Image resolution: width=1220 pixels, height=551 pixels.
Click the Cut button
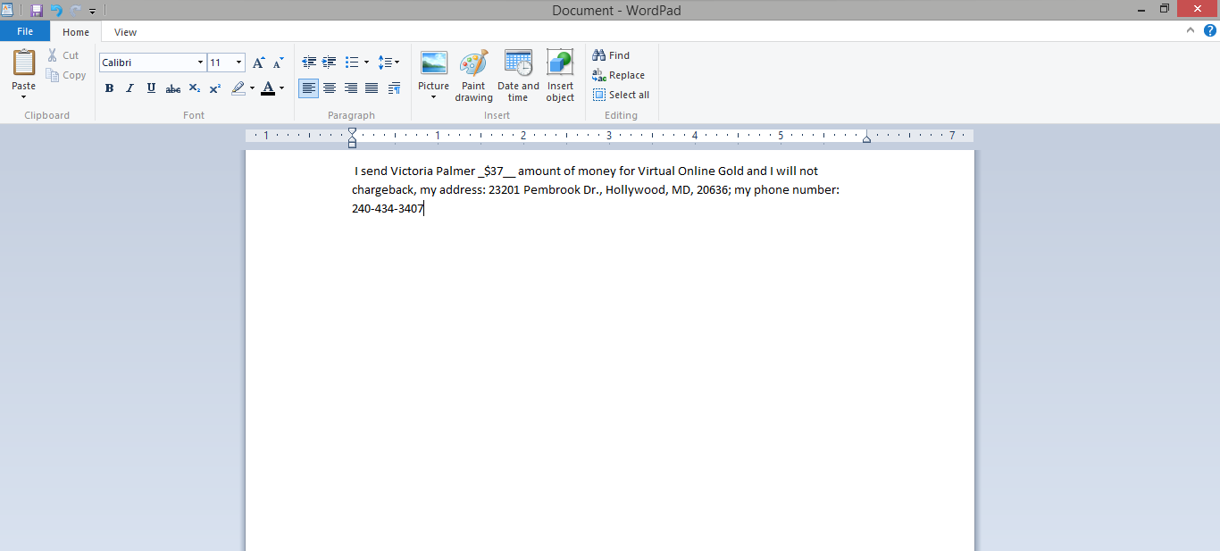tap(63, 55)
